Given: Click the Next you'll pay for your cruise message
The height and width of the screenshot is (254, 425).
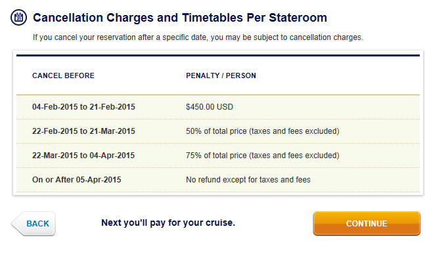Looking at the screenshot, I should pyautogui.click(x=168, y=223).
